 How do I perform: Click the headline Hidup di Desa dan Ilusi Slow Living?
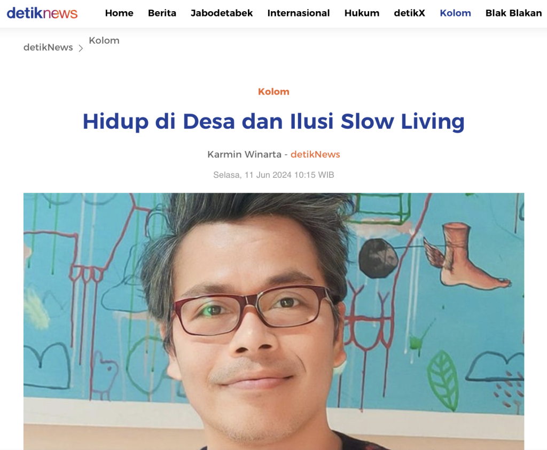273,121
